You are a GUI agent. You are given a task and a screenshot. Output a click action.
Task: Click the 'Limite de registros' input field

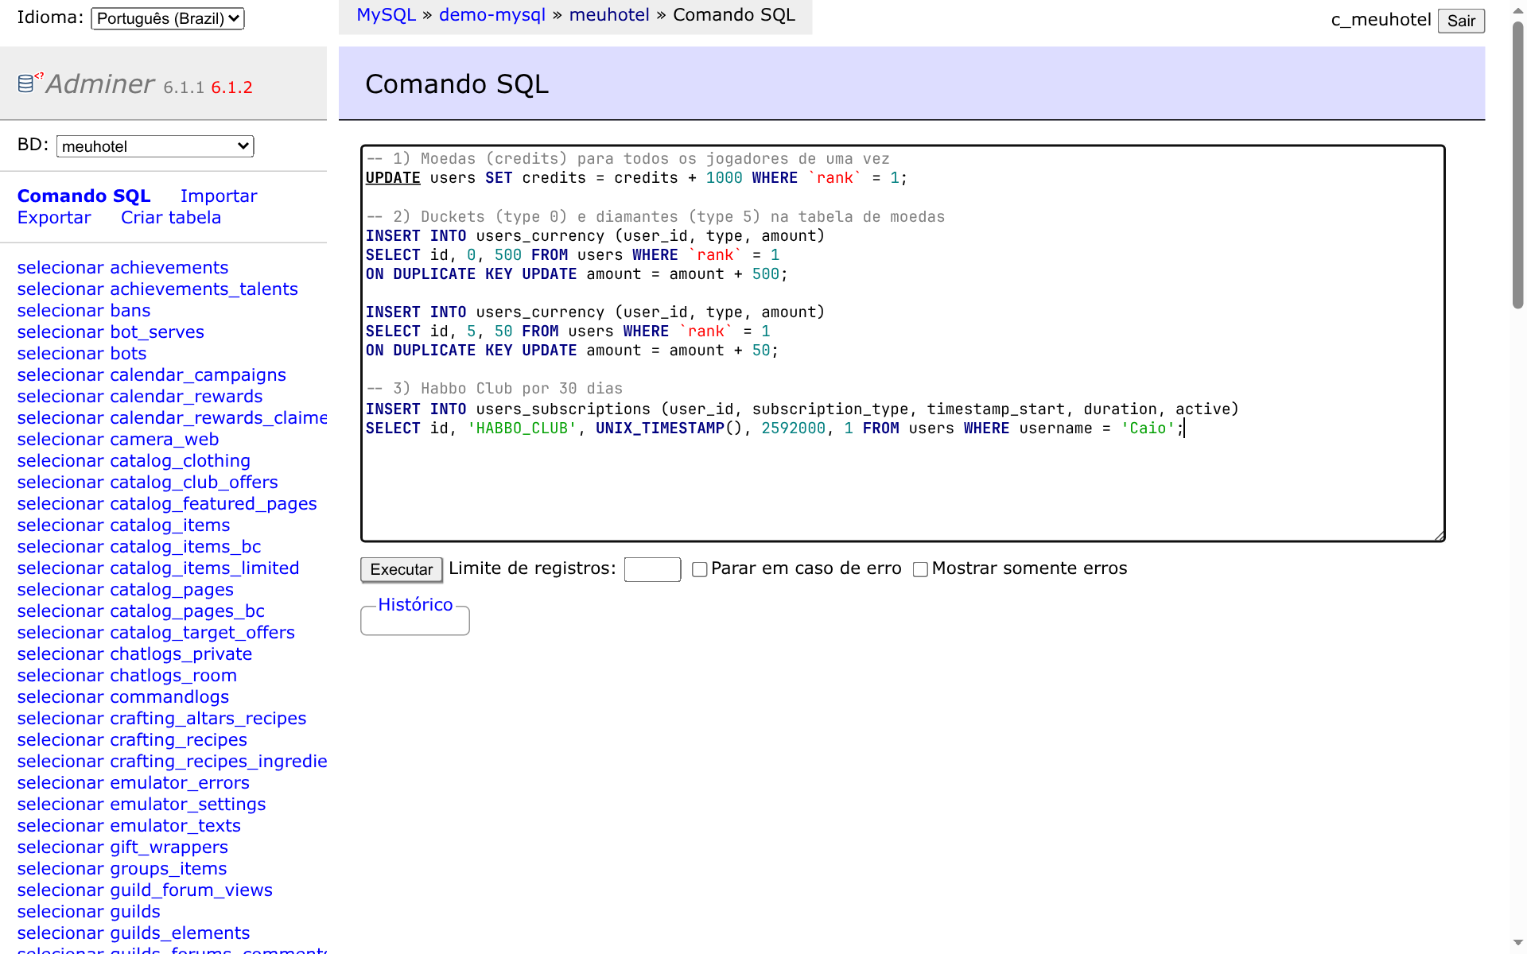coord(652,569)
